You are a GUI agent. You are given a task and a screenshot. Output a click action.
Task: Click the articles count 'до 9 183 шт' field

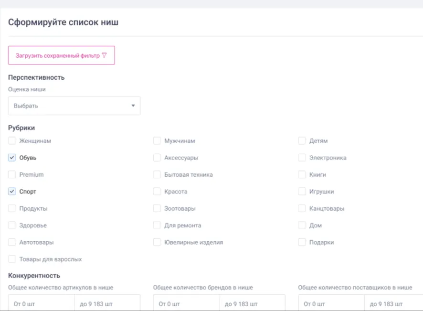(x=107, y=303)
